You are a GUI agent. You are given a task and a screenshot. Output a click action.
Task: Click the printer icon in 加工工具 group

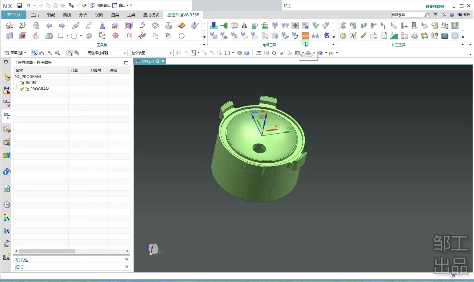pyautogui.click(x=414, y=36)
